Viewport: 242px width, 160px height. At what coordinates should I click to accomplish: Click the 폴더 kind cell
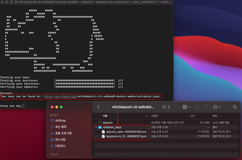215,127
